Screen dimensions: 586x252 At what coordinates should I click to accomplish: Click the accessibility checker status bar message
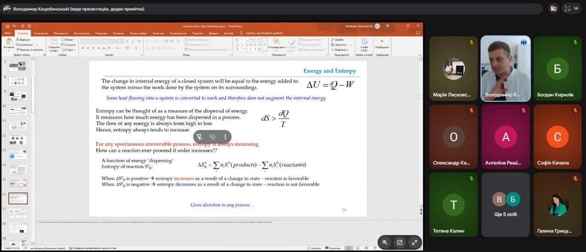[x=93, y=248]
